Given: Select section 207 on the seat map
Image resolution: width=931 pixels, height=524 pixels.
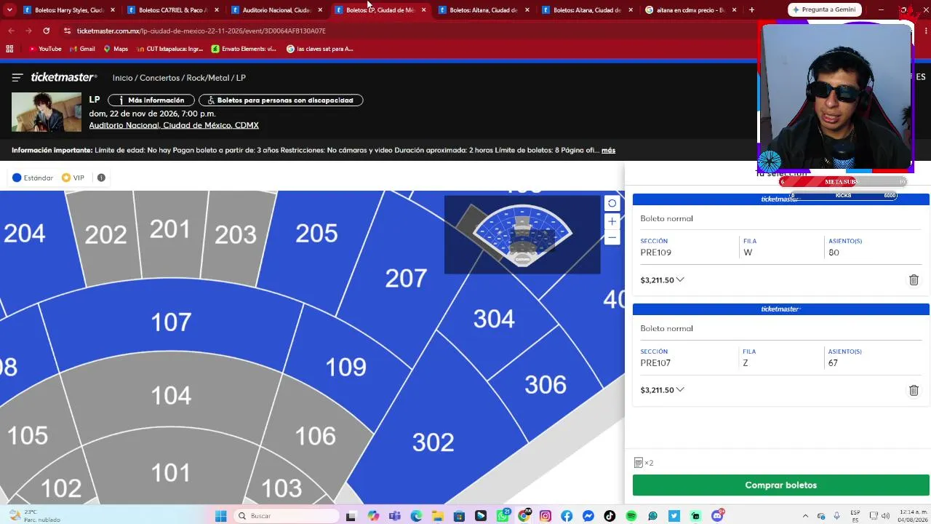Looking at the screenshot, I should pyautogui.click(x=406, y=278).
